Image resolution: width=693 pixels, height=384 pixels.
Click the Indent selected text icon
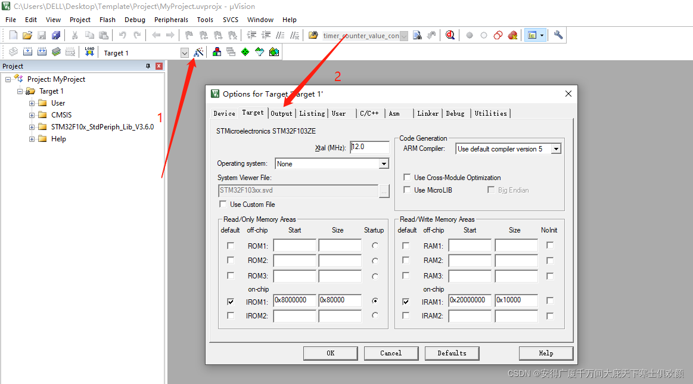click(251, 35)
